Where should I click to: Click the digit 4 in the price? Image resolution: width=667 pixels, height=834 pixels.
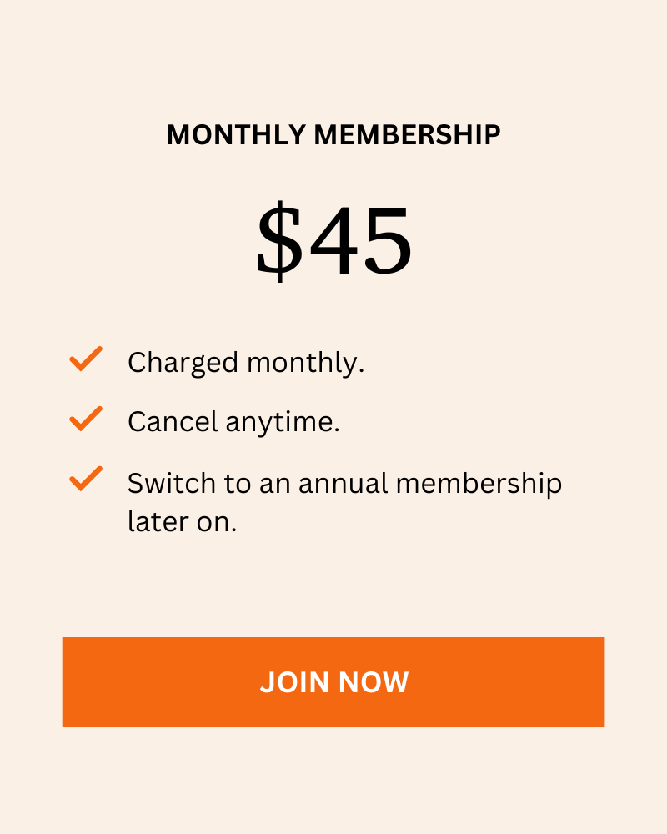(334, 242)
